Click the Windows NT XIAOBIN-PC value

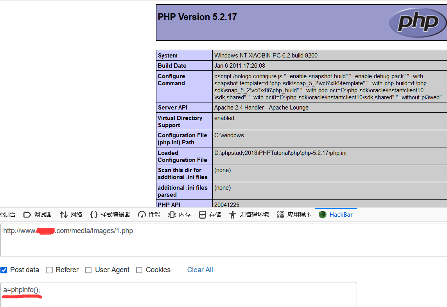[x=266, y=56]
